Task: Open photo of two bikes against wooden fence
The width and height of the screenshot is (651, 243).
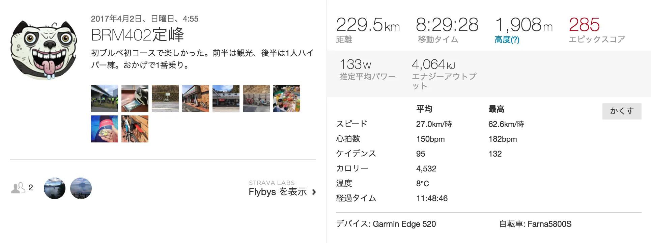Action: (256, 99)
